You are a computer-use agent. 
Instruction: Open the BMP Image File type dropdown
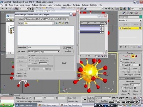tap(59, 52)
